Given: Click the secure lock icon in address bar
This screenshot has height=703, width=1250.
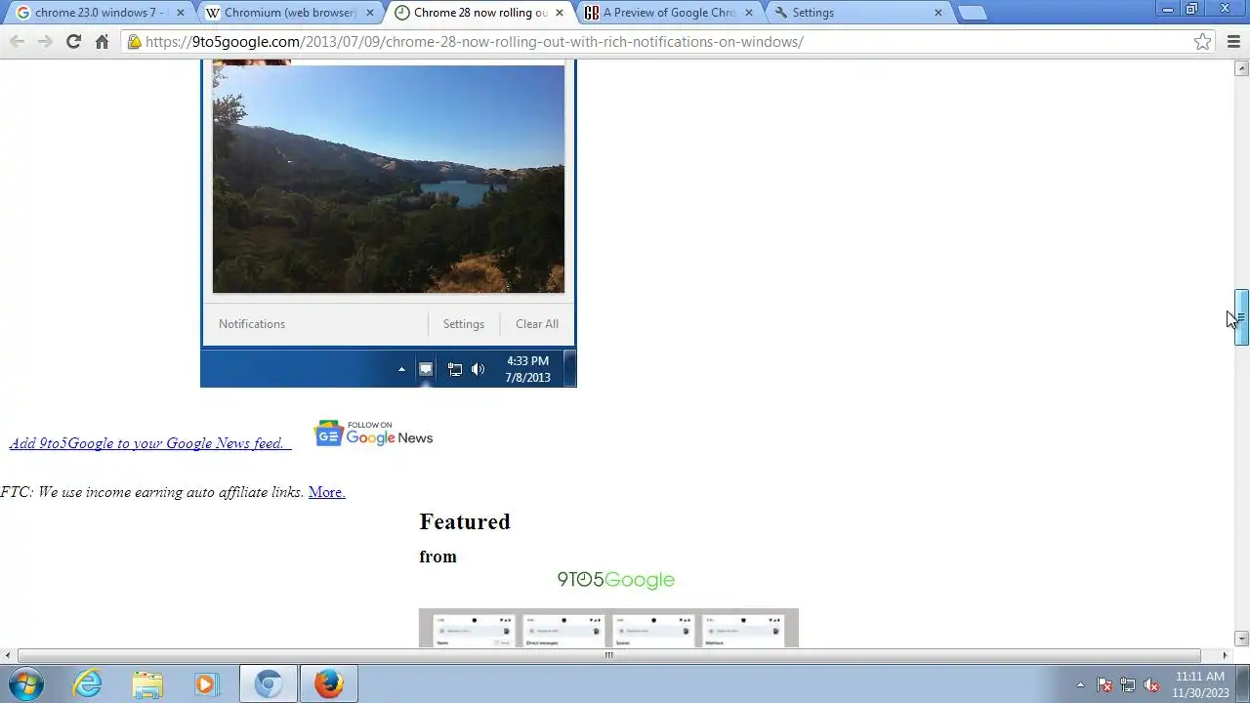Looking at the screenshot, I should (x=135, y=41).
